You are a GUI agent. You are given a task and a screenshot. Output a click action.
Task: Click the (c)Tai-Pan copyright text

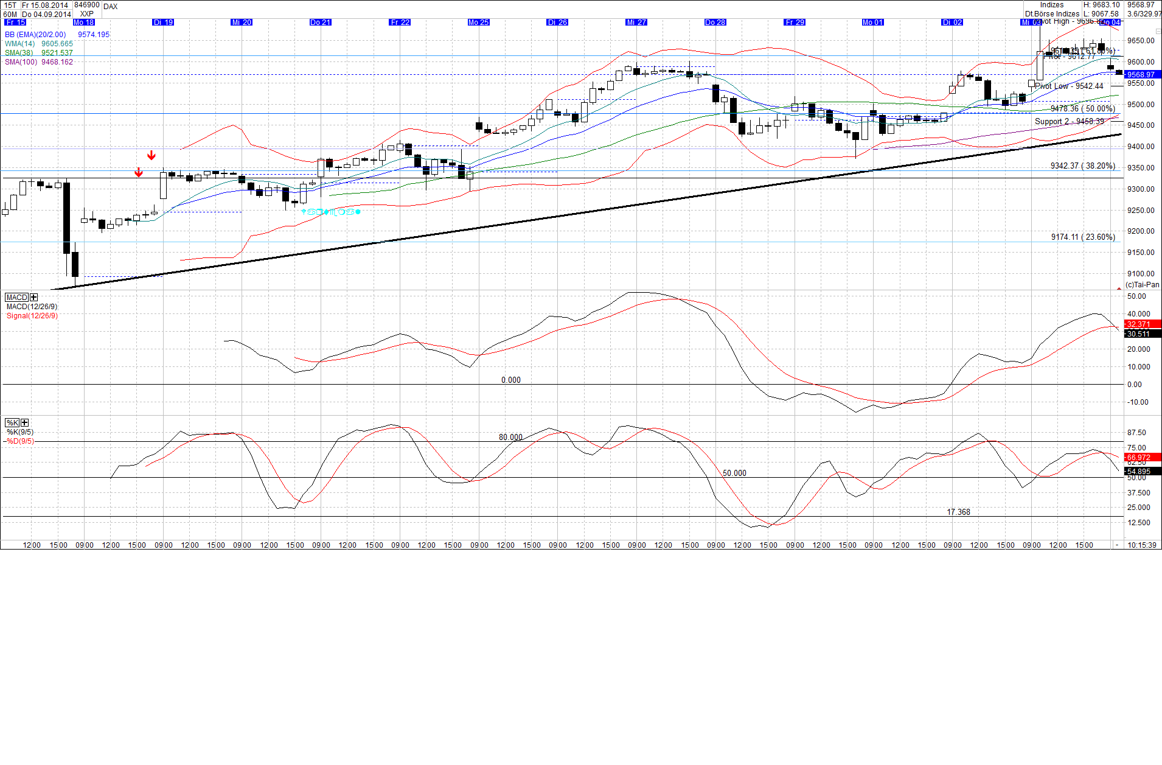pyautogui.click(x=1143, y=285)
